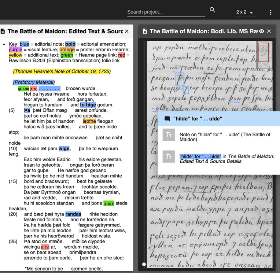The height and width of the screenshot is (273, 280).
Task: Click panel title 'The Battle of Maldon: Edited Text'
Action: pyautogui.click(x=65, y=31)
